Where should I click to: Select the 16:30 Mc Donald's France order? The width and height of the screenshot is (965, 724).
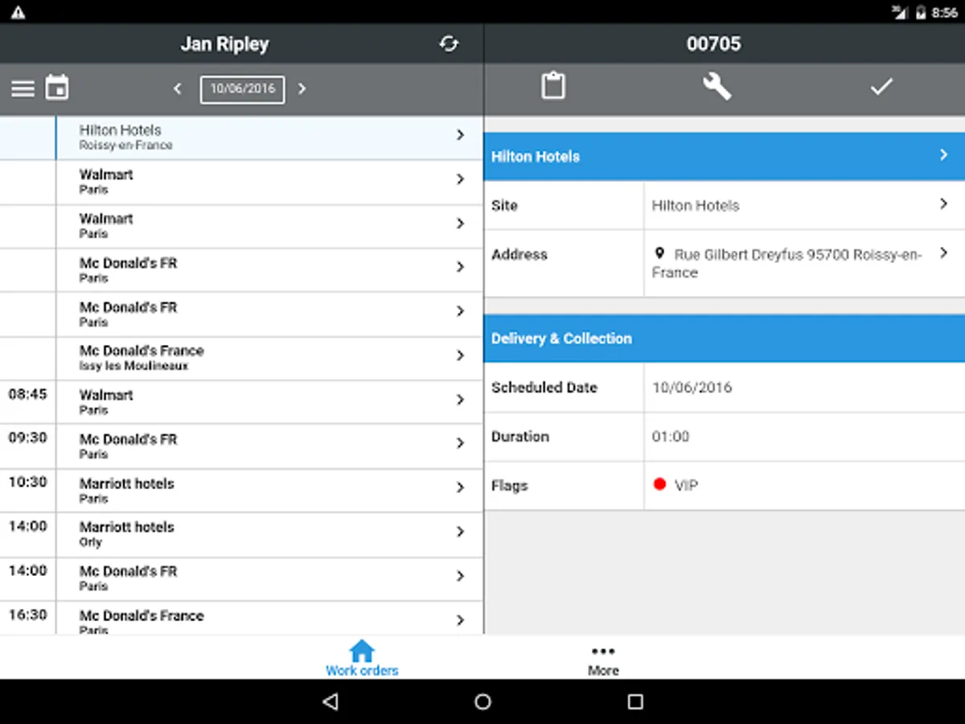pos(241,619)
